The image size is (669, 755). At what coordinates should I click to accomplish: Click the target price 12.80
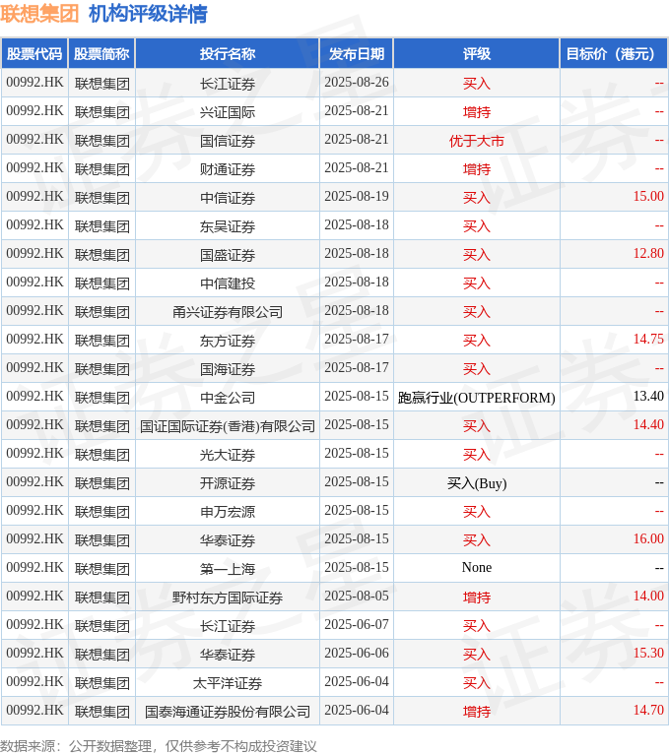pos(648,253)
